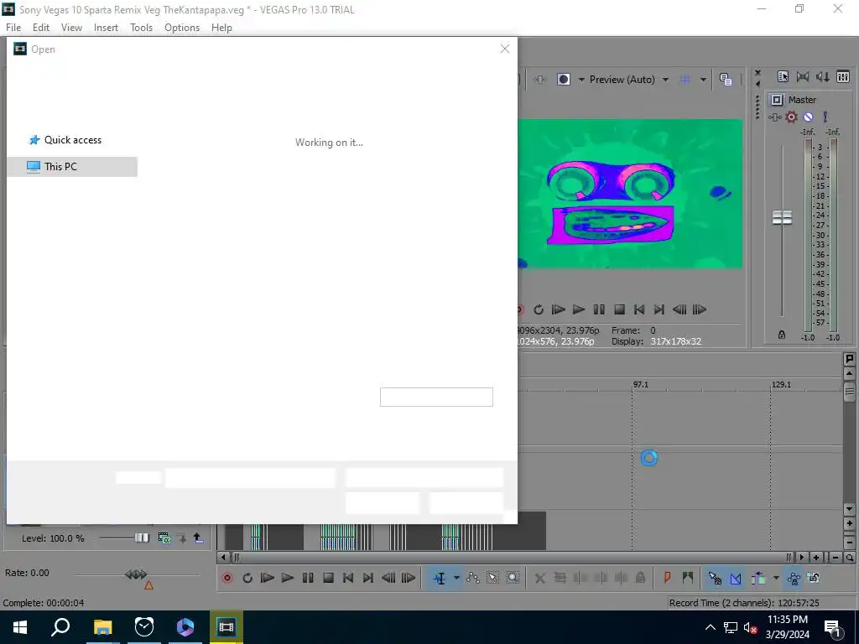The width and height of the screenshot is (859, 644).
Task: Open the Overlays dropdown arrow
Action: (x=703, y=80)
